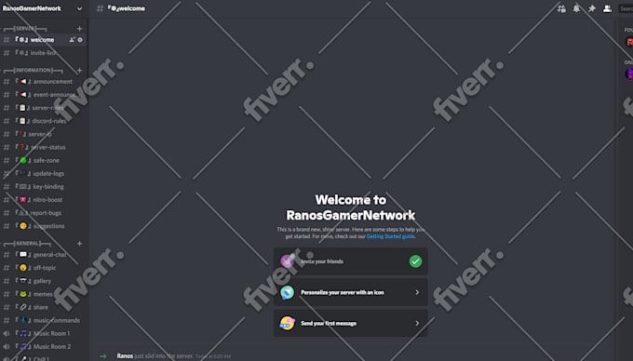Collapse the GENERAL category

pos(27,243)
